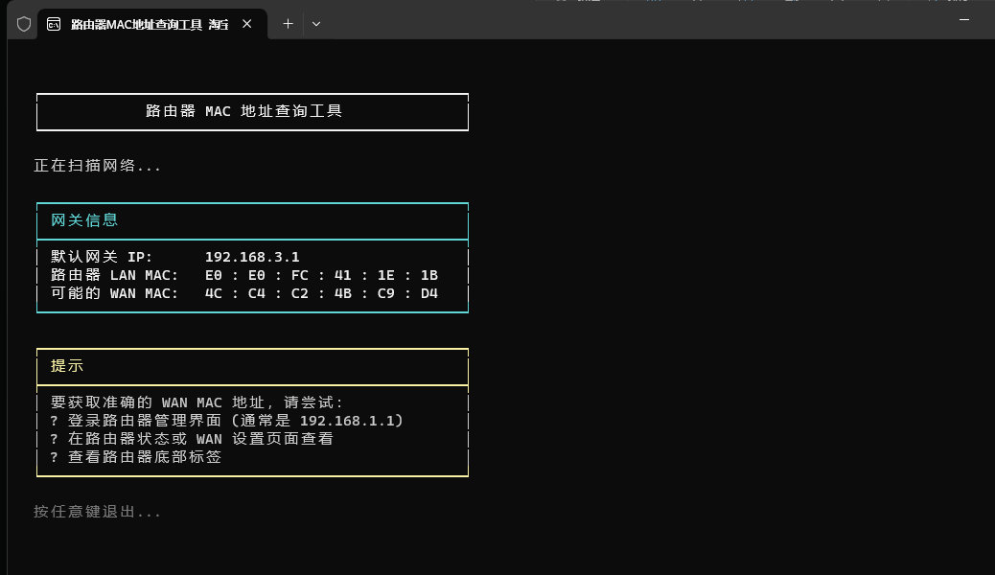This screenshot has height=575, width=995.
Task: Click the 查看路由器底部标签 hint line
Action: pos(136,457)
